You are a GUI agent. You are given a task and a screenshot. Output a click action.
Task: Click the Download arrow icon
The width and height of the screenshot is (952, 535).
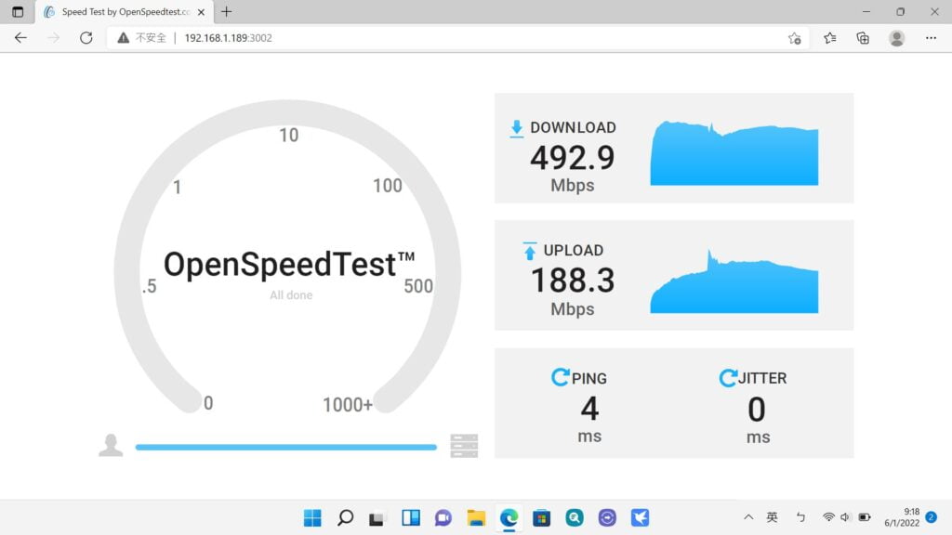517,128
